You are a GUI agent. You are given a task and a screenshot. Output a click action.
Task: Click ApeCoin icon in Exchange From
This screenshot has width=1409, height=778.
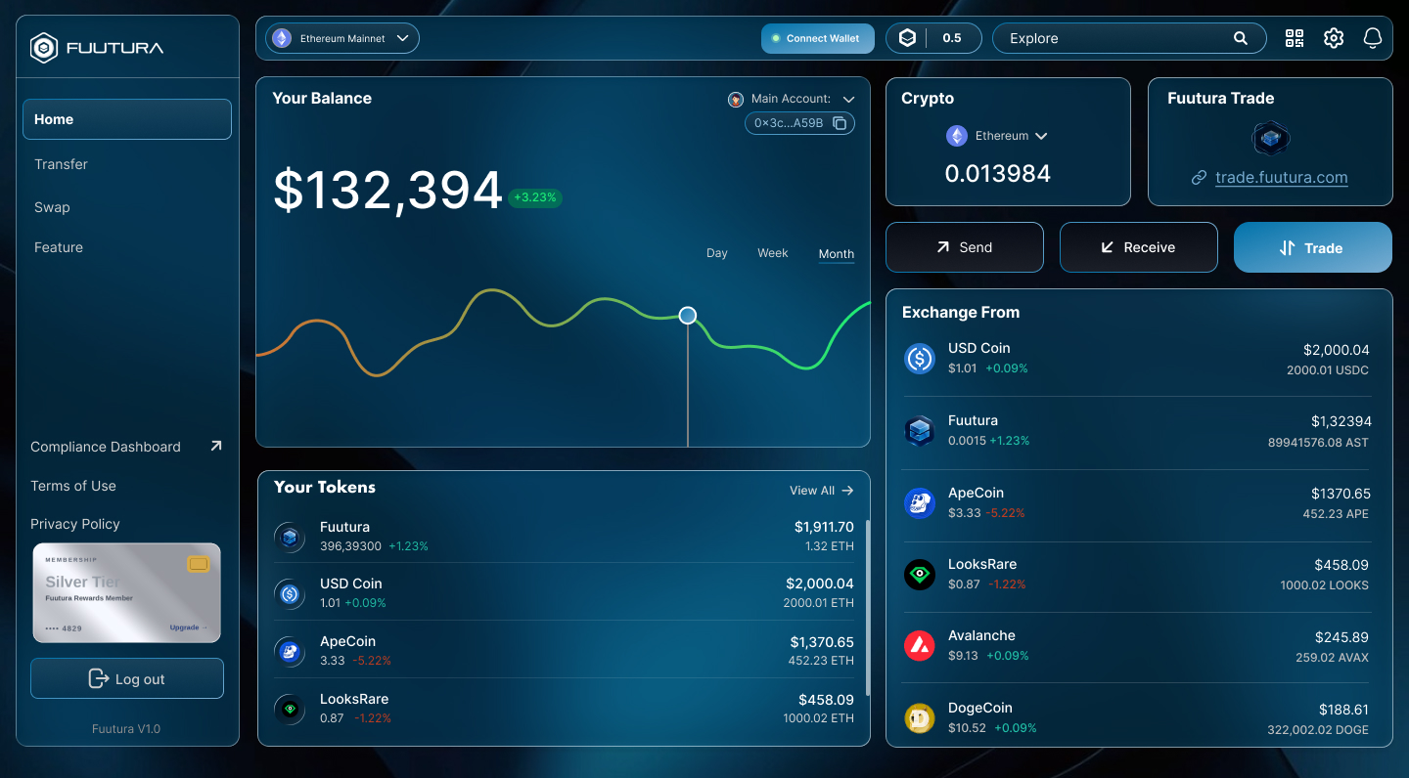click(x=920, y=503)
